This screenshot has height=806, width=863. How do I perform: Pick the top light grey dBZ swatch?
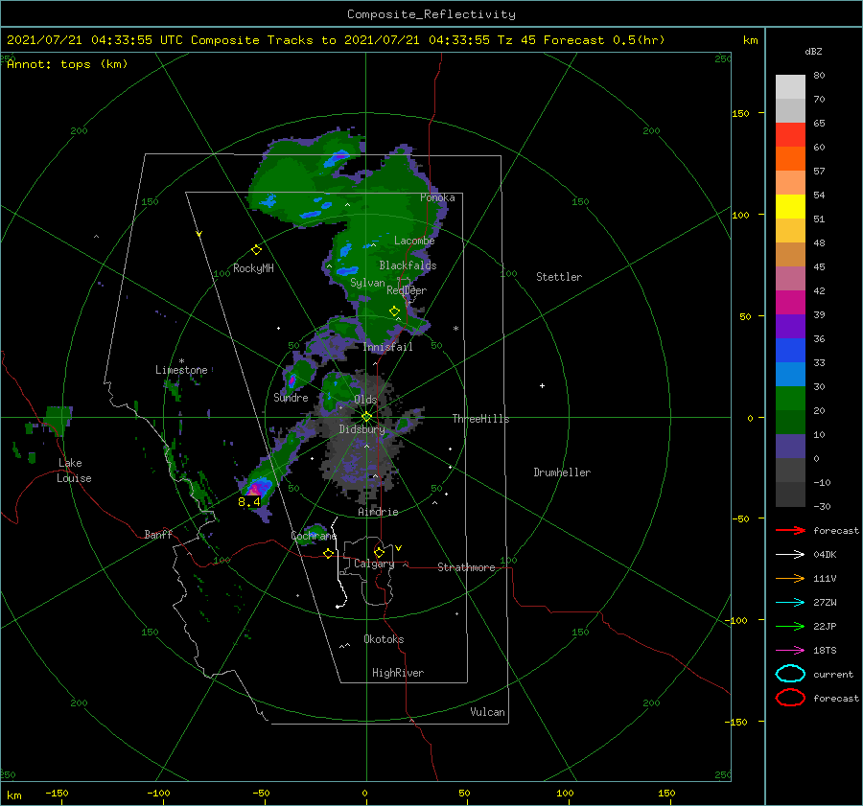(790, 86)
